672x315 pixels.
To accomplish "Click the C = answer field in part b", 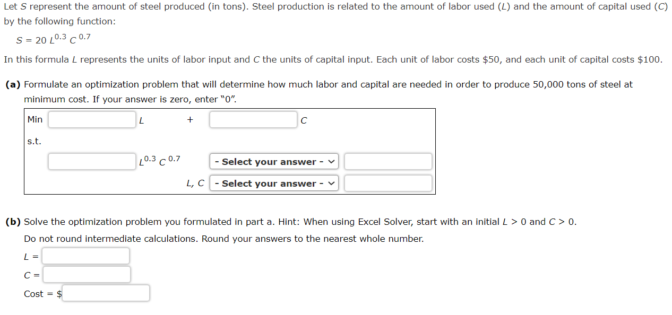I will [x=87, y=274].
